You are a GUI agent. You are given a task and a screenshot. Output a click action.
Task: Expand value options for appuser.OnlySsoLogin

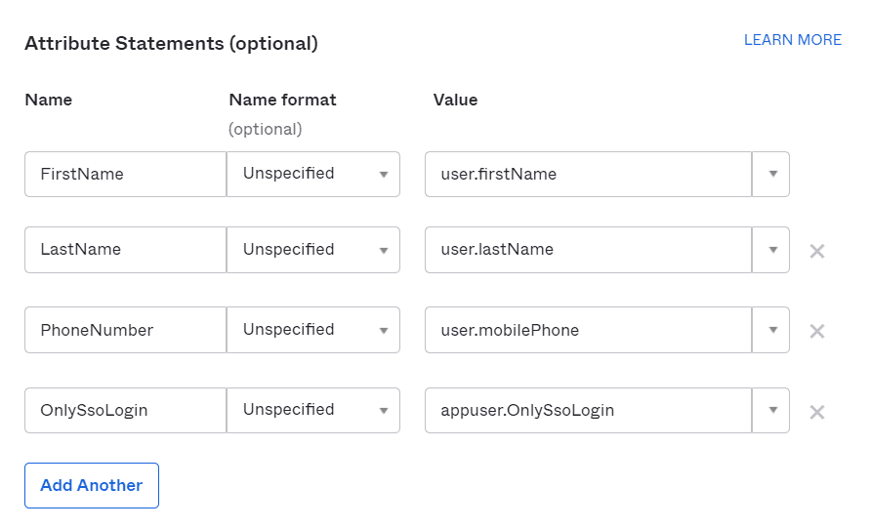(771, 410)
